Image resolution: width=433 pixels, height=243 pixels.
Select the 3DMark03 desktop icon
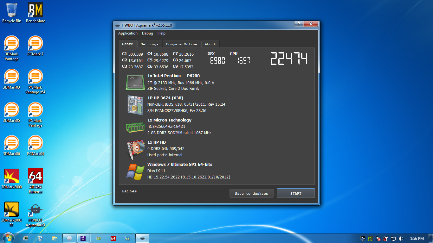[x=12, y=79]
